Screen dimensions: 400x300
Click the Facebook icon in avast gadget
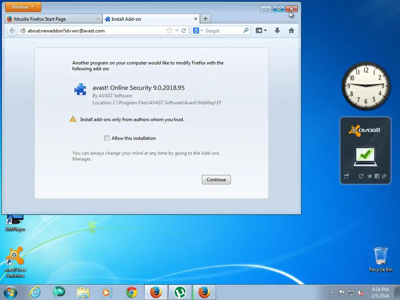377,176
